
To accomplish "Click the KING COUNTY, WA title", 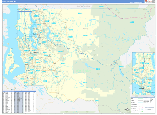I will [9, 2].
